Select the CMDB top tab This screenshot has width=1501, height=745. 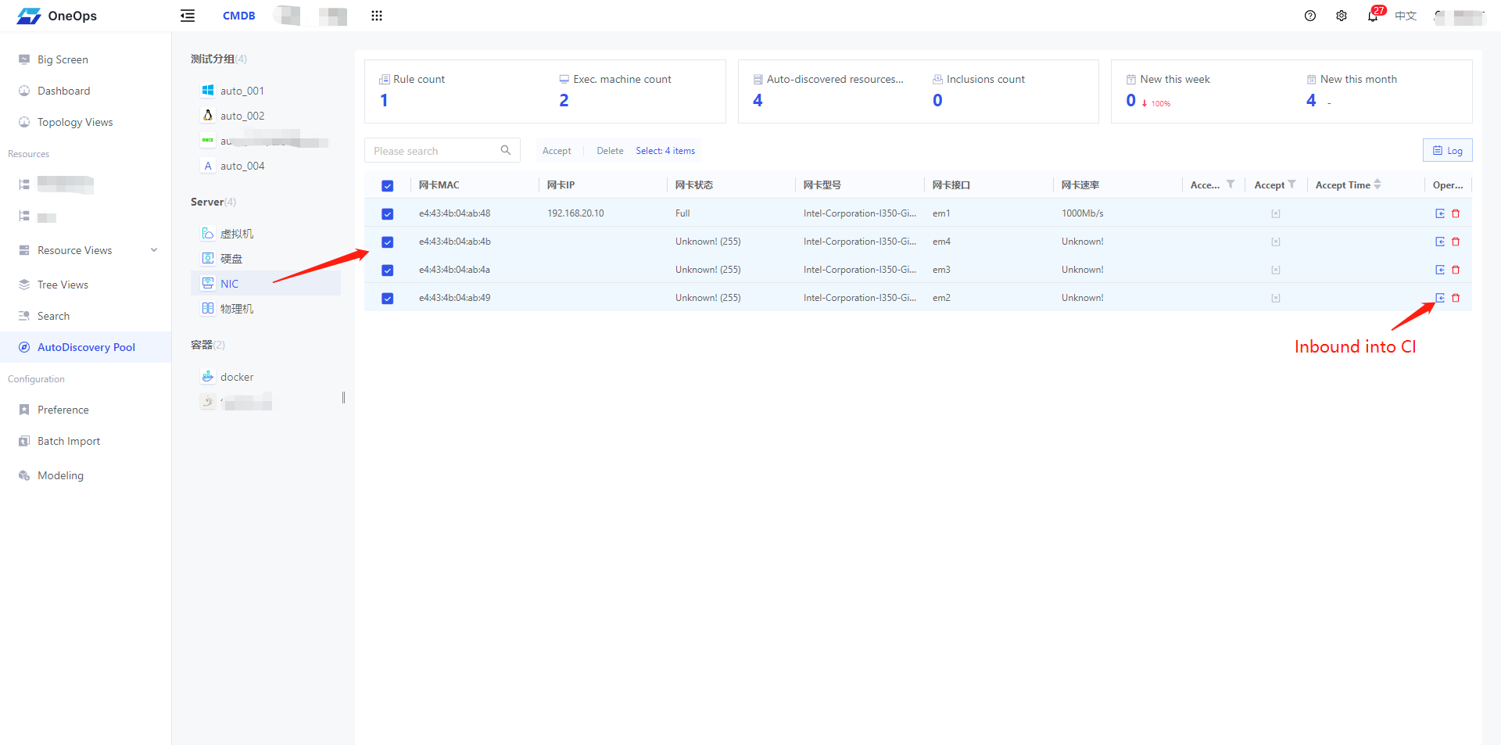pos(239,16)
